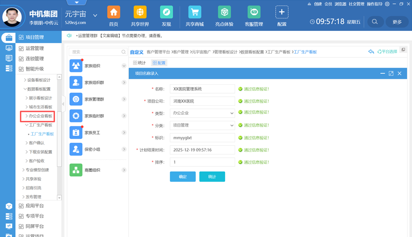Expand the 办公企业看板 tree node

point(26,116)
